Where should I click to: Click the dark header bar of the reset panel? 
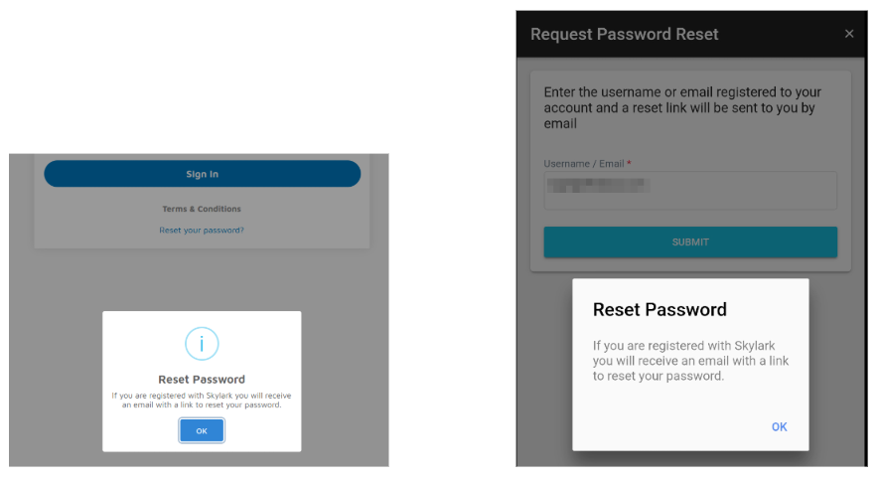(x=775, y=34)
